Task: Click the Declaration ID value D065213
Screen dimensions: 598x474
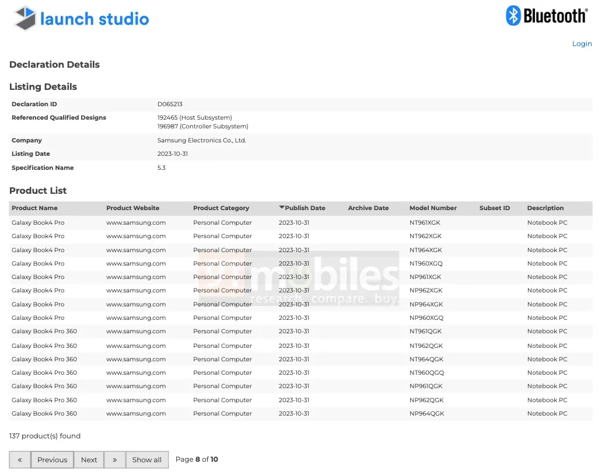Action: click(170, 104)
